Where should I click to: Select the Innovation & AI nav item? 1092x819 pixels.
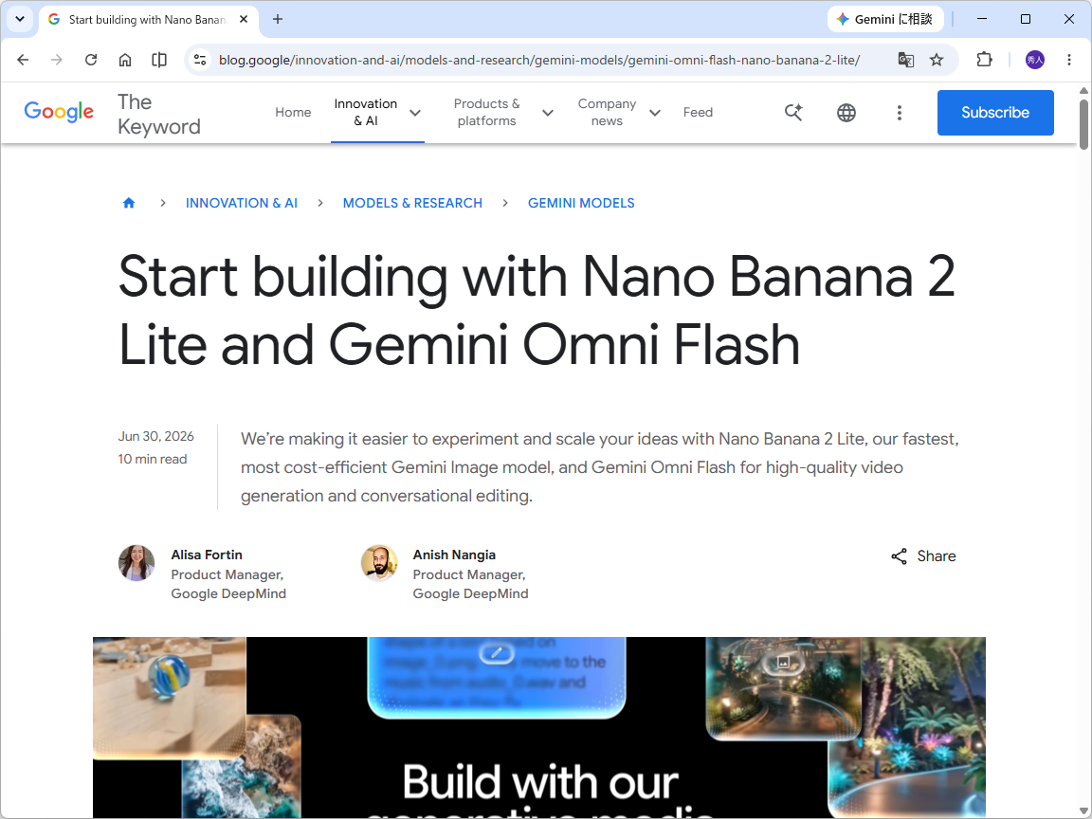(366, 112)
